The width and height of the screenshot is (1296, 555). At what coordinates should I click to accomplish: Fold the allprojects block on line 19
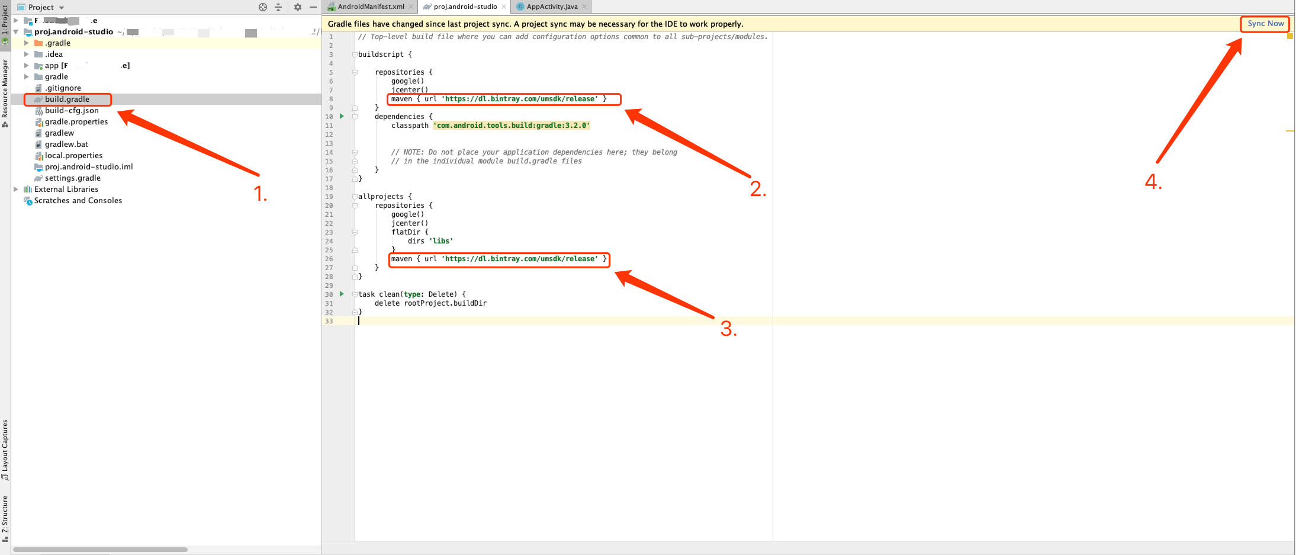pyautogui.click(x=355, y=197)
